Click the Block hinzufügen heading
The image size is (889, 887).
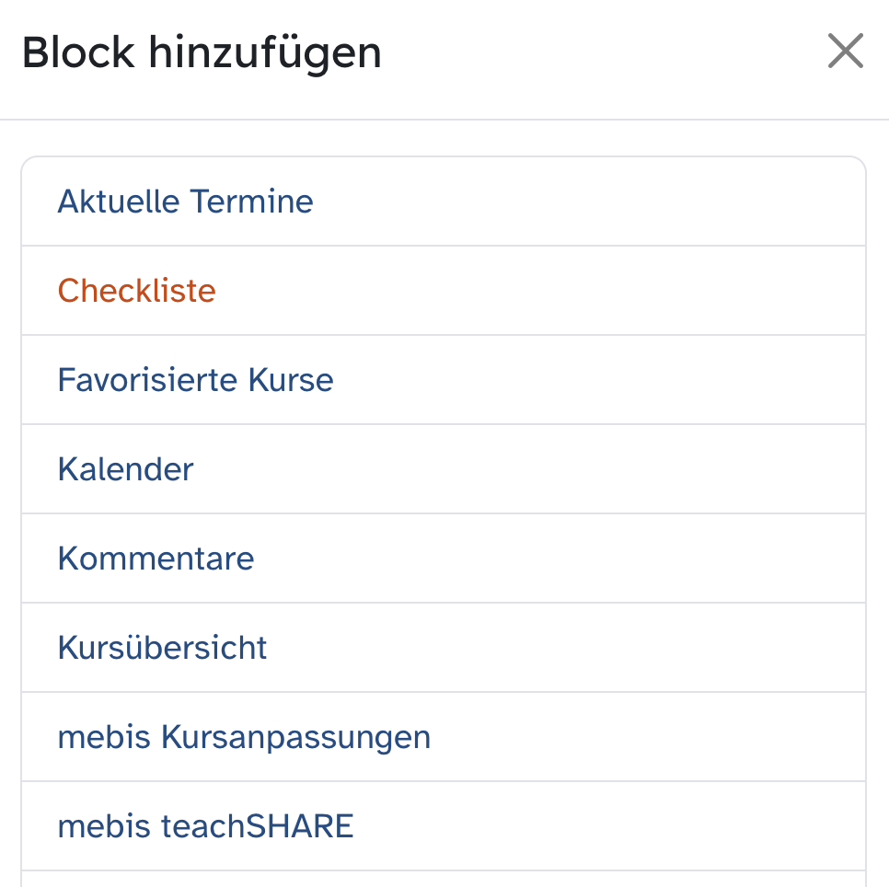point(202,53)
